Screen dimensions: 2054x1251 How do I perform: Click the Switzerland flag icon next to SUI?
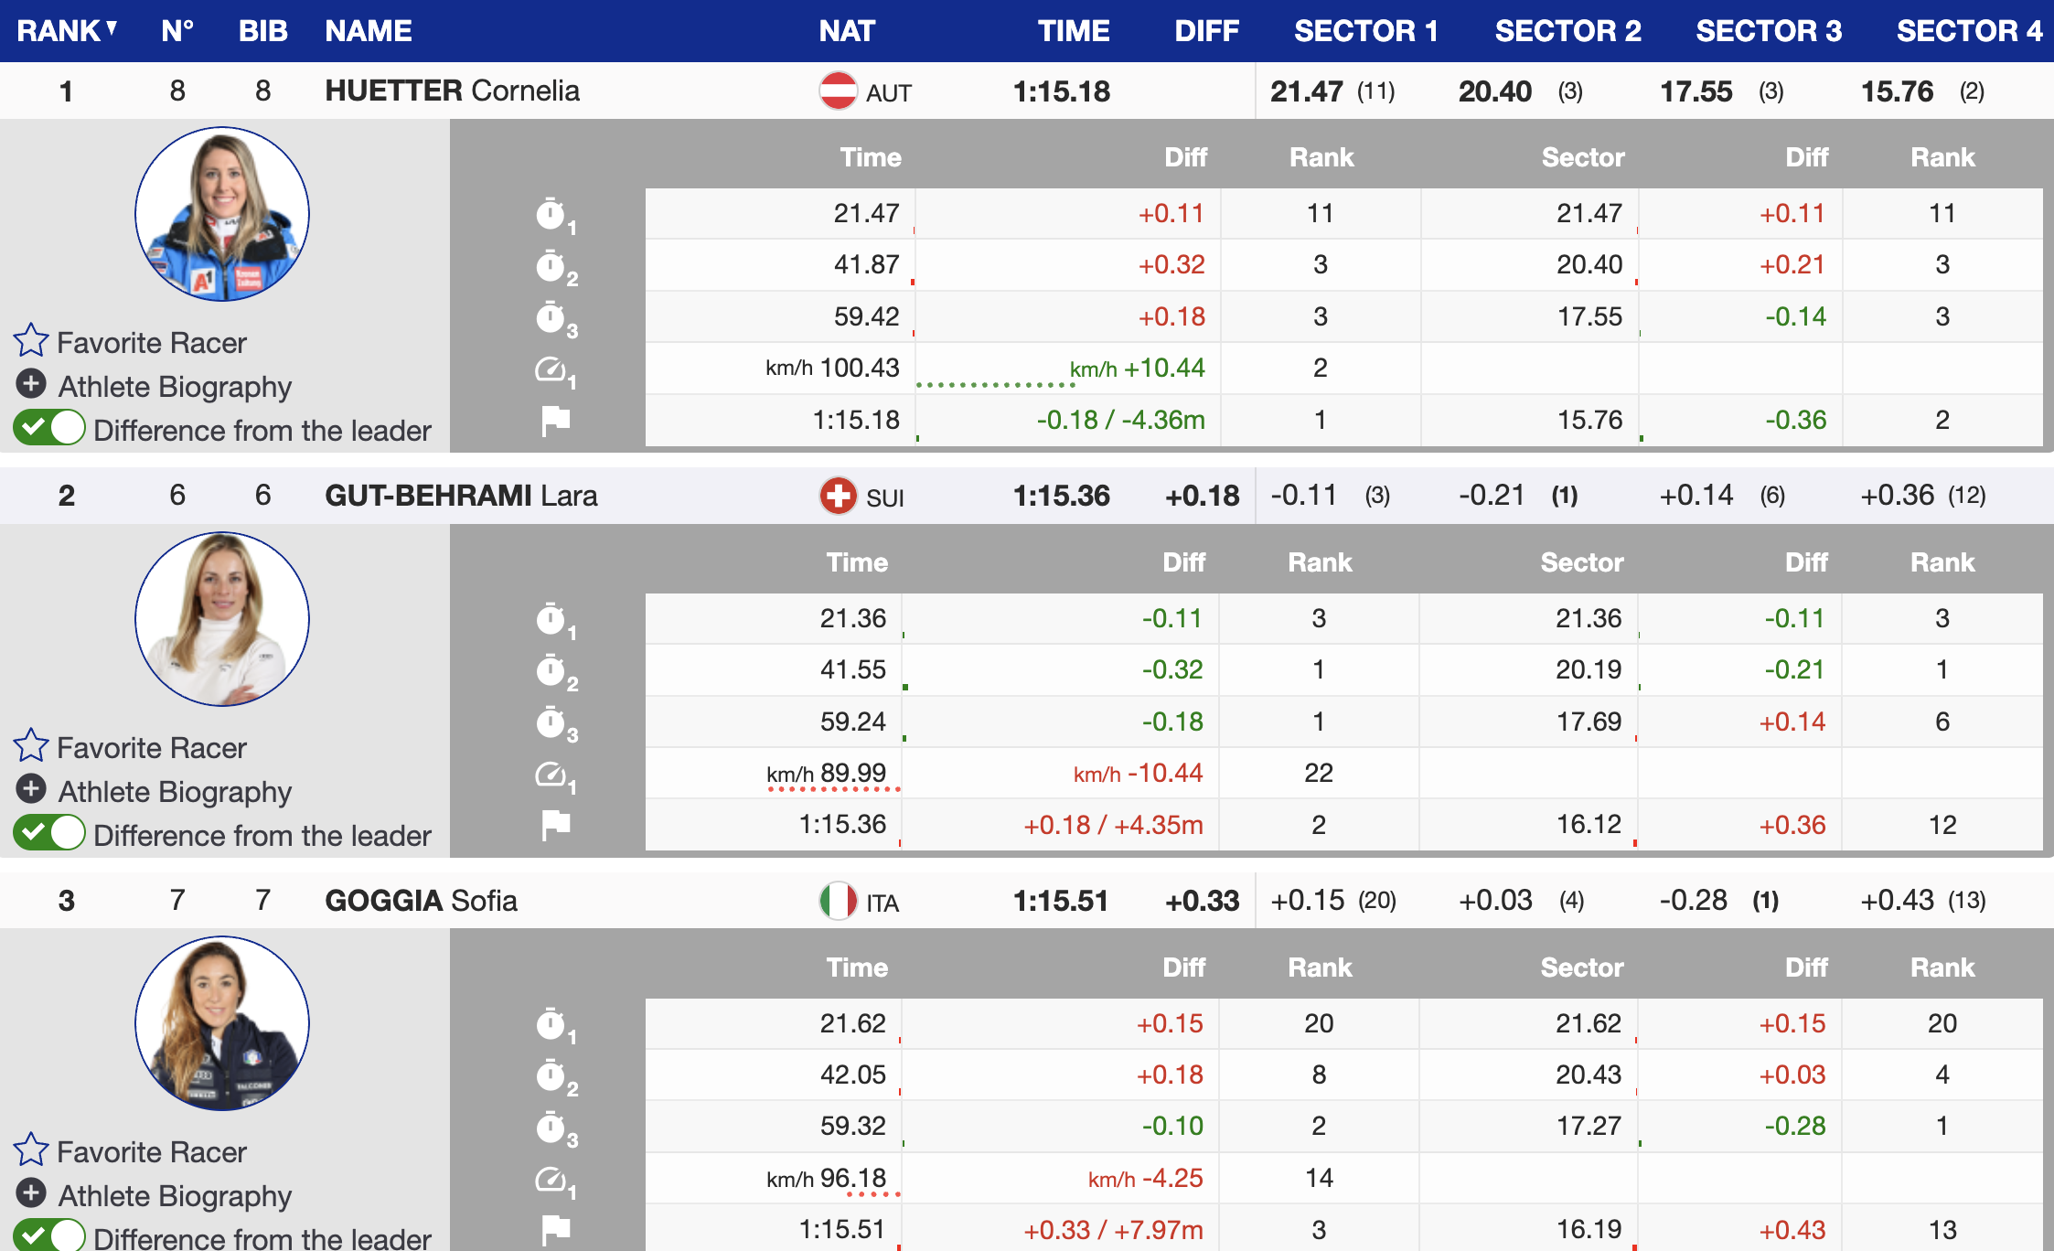click(x=838, y=496)
